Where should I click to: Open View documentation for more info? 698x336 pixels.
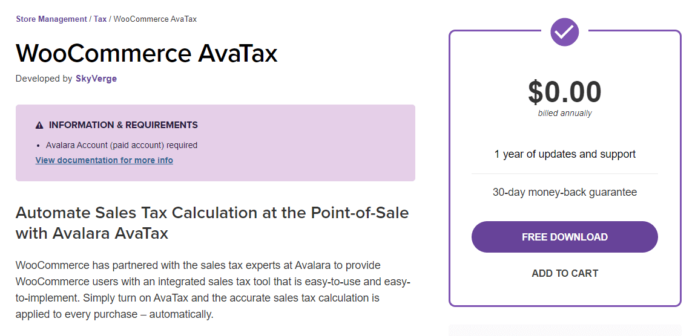click(104, 160)
